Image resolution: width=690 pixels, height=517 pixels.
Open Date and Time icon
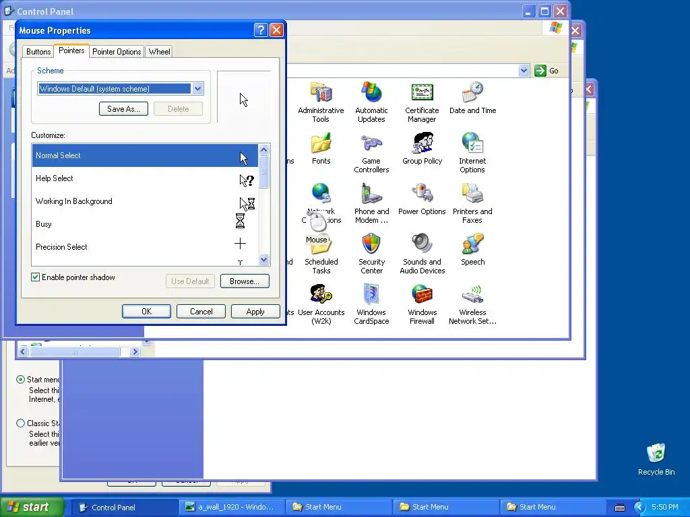(x=472, y=93)
